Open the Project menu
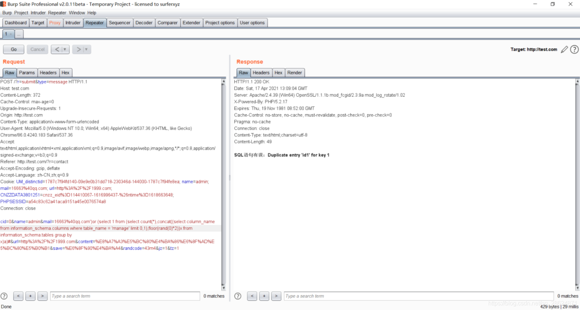Image resolution: width=580 pixels, height=310 pixels. point(21,13)
